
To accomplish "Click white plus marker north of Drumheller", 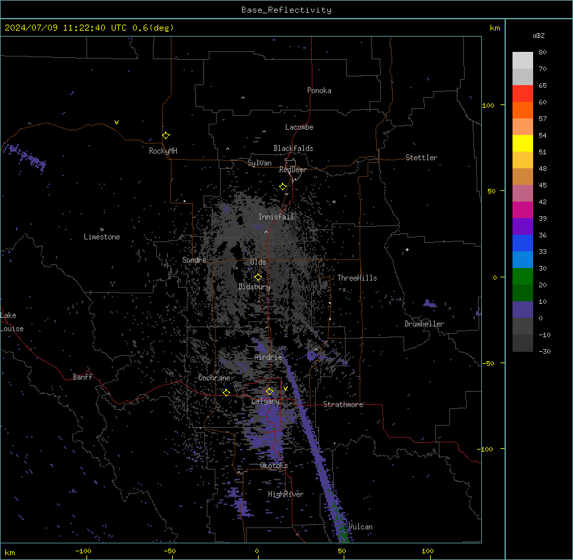I will [407, 249].
